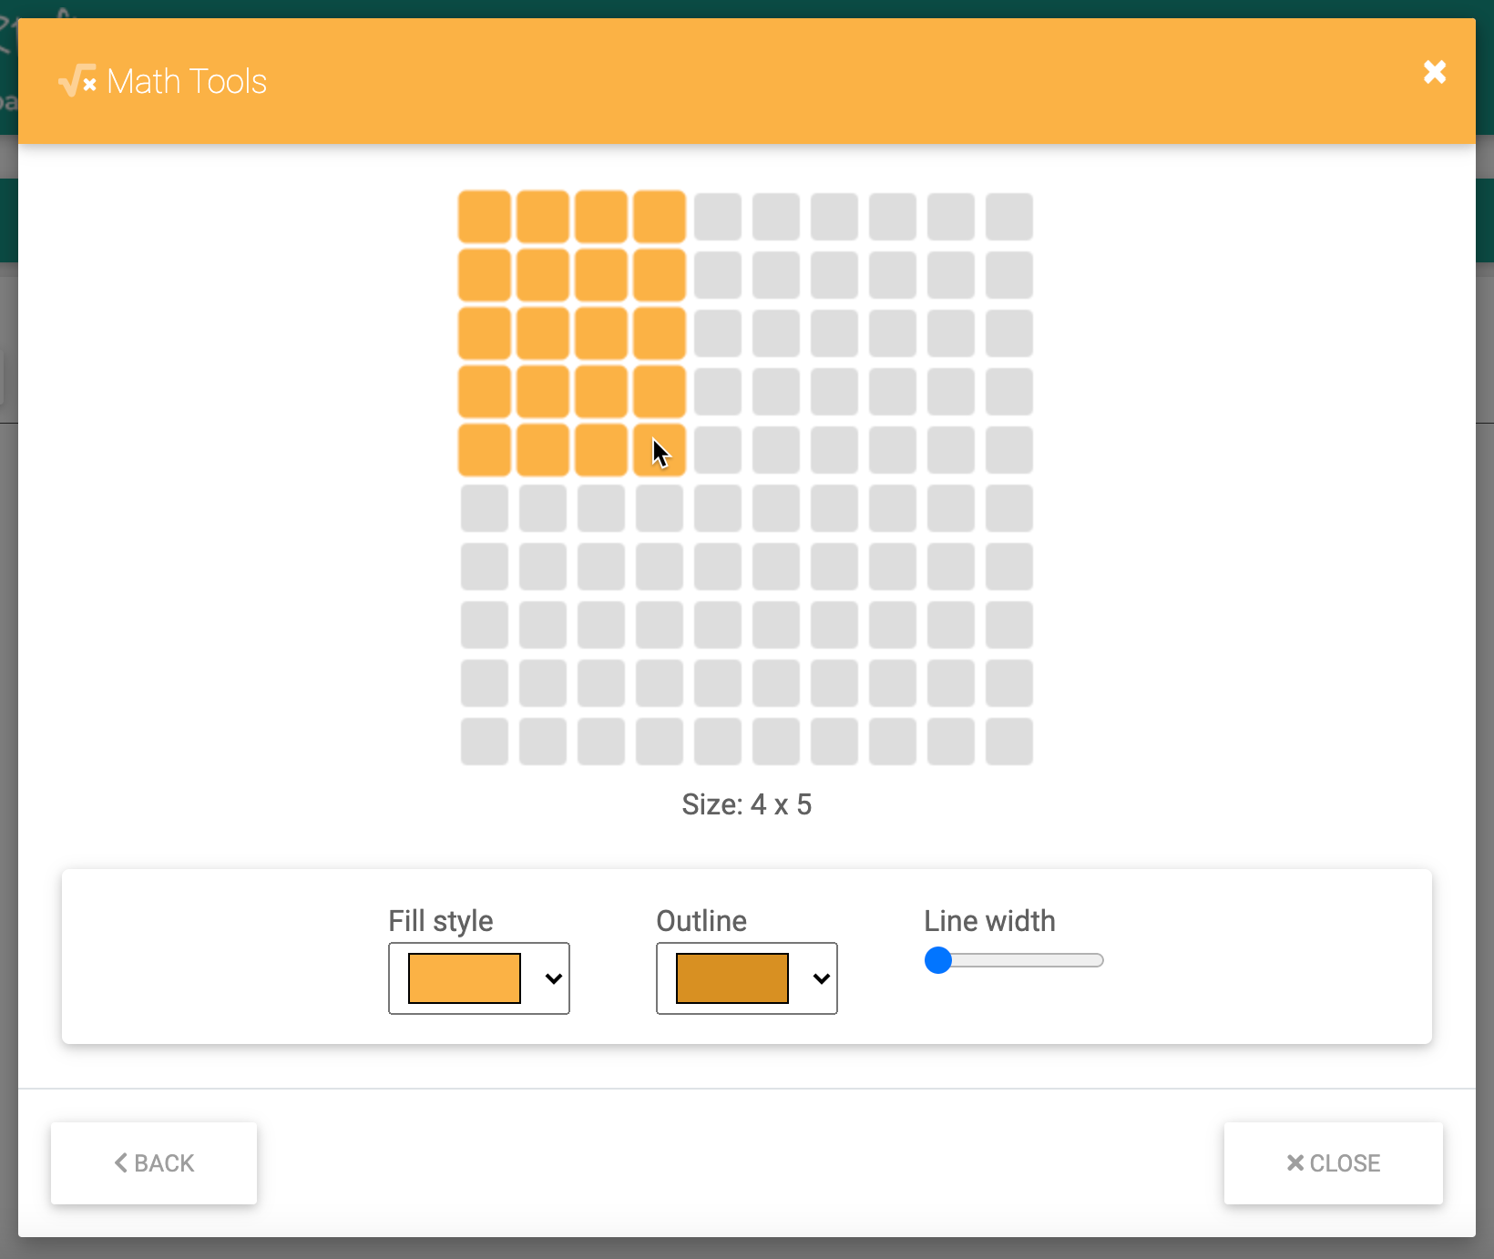Toggle the grid square right of the cursor
The width and height of the screenshot is (1494, 1259).
click(x=717, y=449)
